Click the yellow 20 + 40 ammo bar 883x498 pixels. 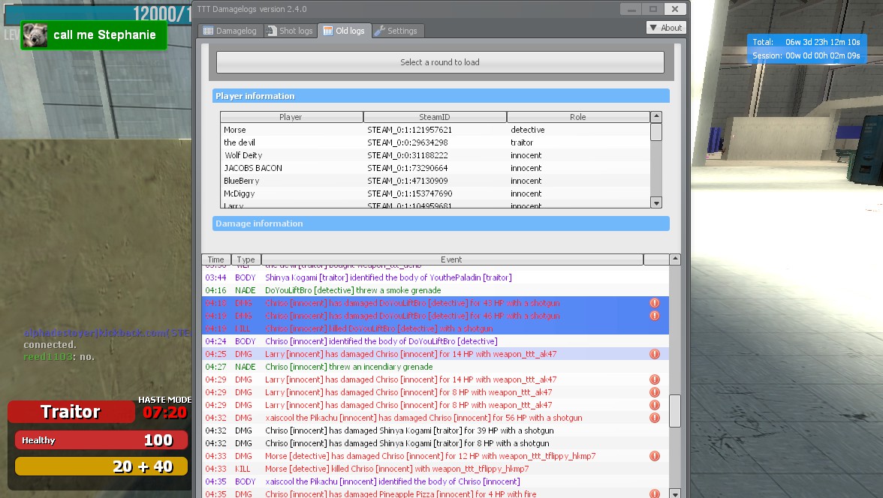click(101, 466)
